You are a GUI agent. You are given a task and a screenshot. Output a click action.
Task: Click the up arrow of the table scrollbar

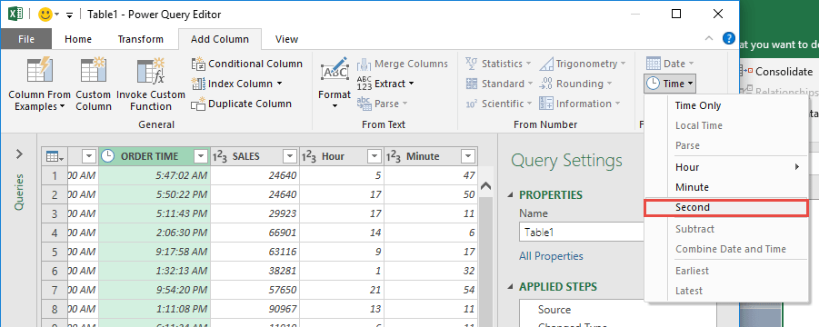(x=485, y=186)
